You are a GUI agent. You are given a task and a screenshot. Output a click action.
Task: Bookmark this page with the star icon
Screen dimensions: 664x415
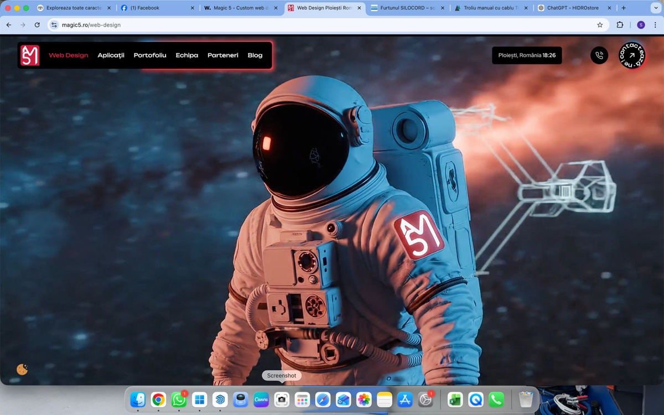point(600,25)
